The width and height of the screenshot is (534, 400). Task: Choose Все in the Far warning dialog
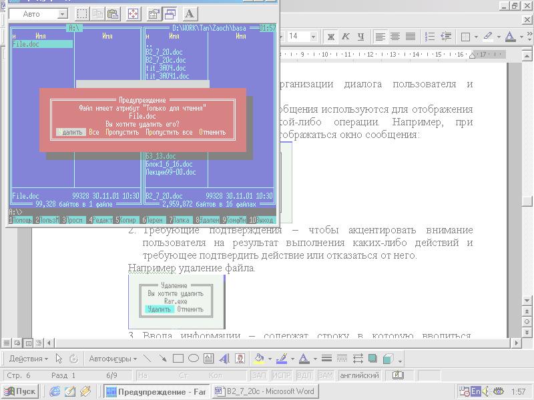coord(94,132)
